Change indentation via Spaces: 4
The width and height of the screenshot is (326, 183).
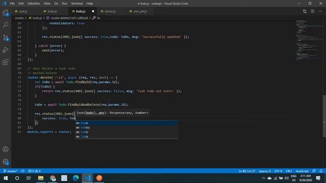[x=265, y=171]
